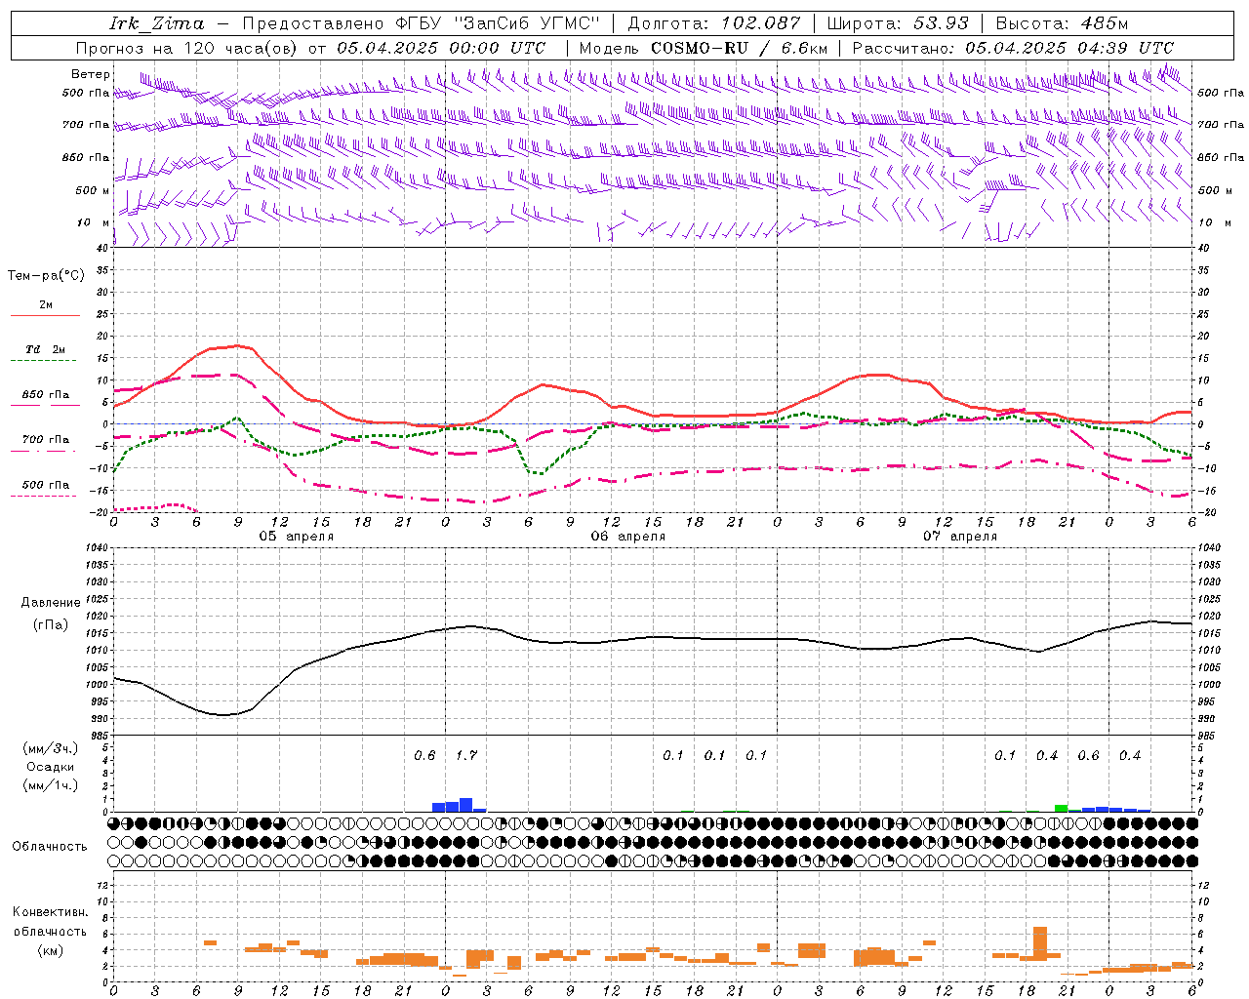Click the 'Тем-ра(°C)' temperature panel label

pyautogui.click(x=46, y=276)
